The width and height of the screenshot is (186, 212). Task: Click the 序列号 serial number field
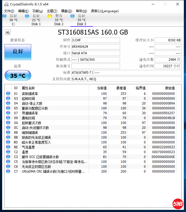tap(95, 47)
